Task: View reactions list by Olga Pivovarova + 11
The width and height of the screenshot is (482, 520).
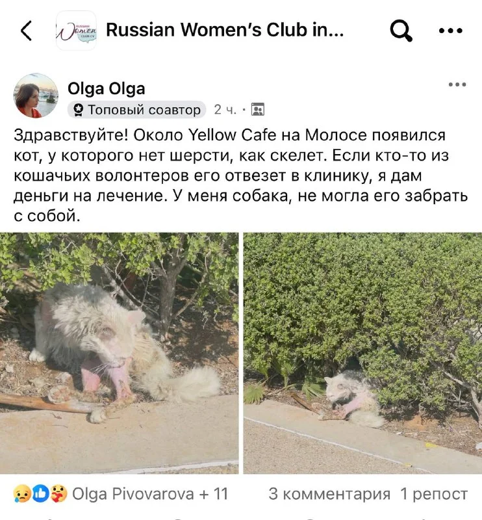Action: tap(150, 494)
